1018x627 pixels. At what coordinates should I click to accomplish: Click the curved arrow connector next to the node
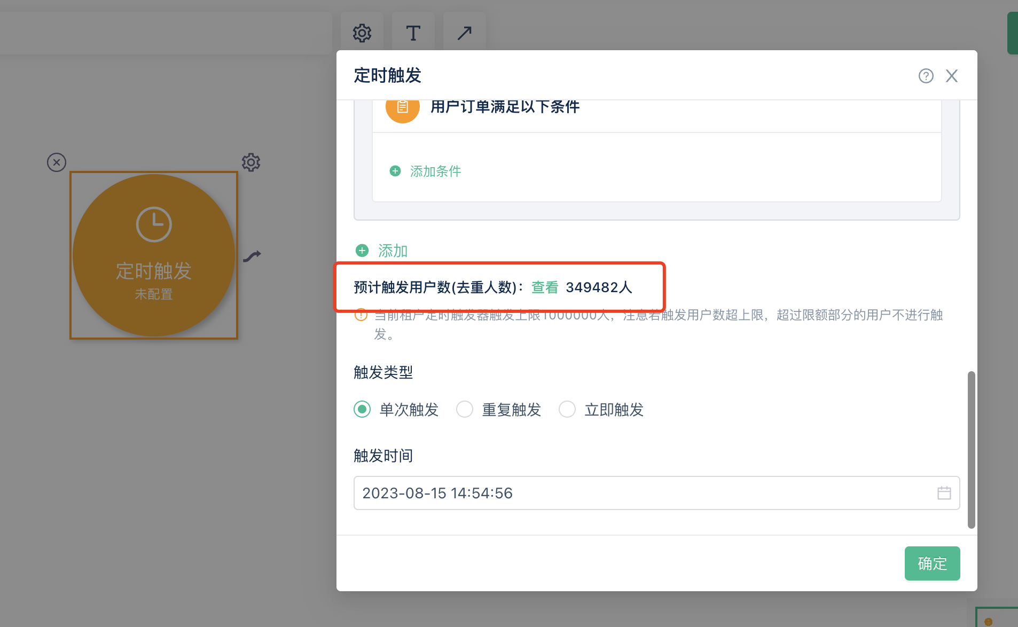252,256
